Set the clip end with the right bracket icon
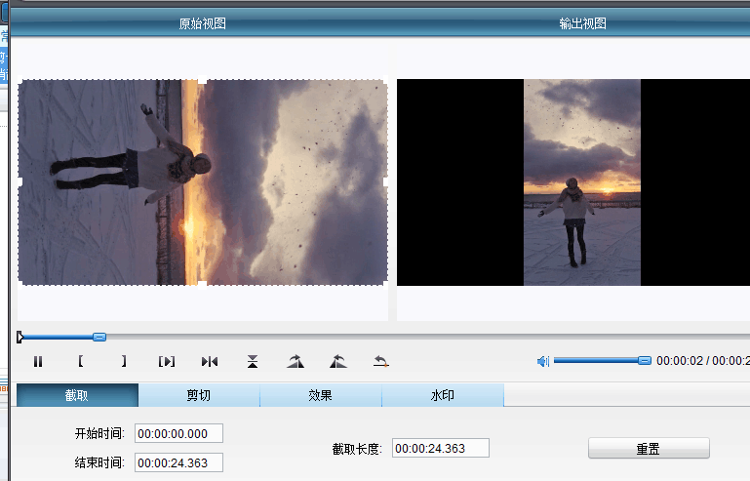The height and width of the screenshot is (481, 750). [124, 361]
